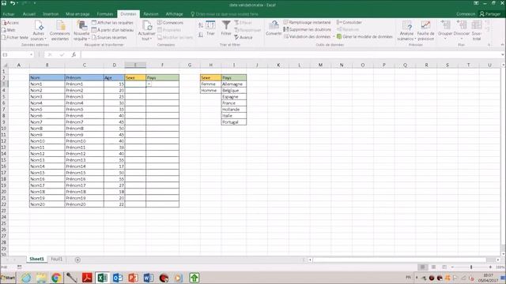The width and height of the screenshot is (506, 284).
Task: Expand Validation des données dropdown arrow
Action: point(334,37)
